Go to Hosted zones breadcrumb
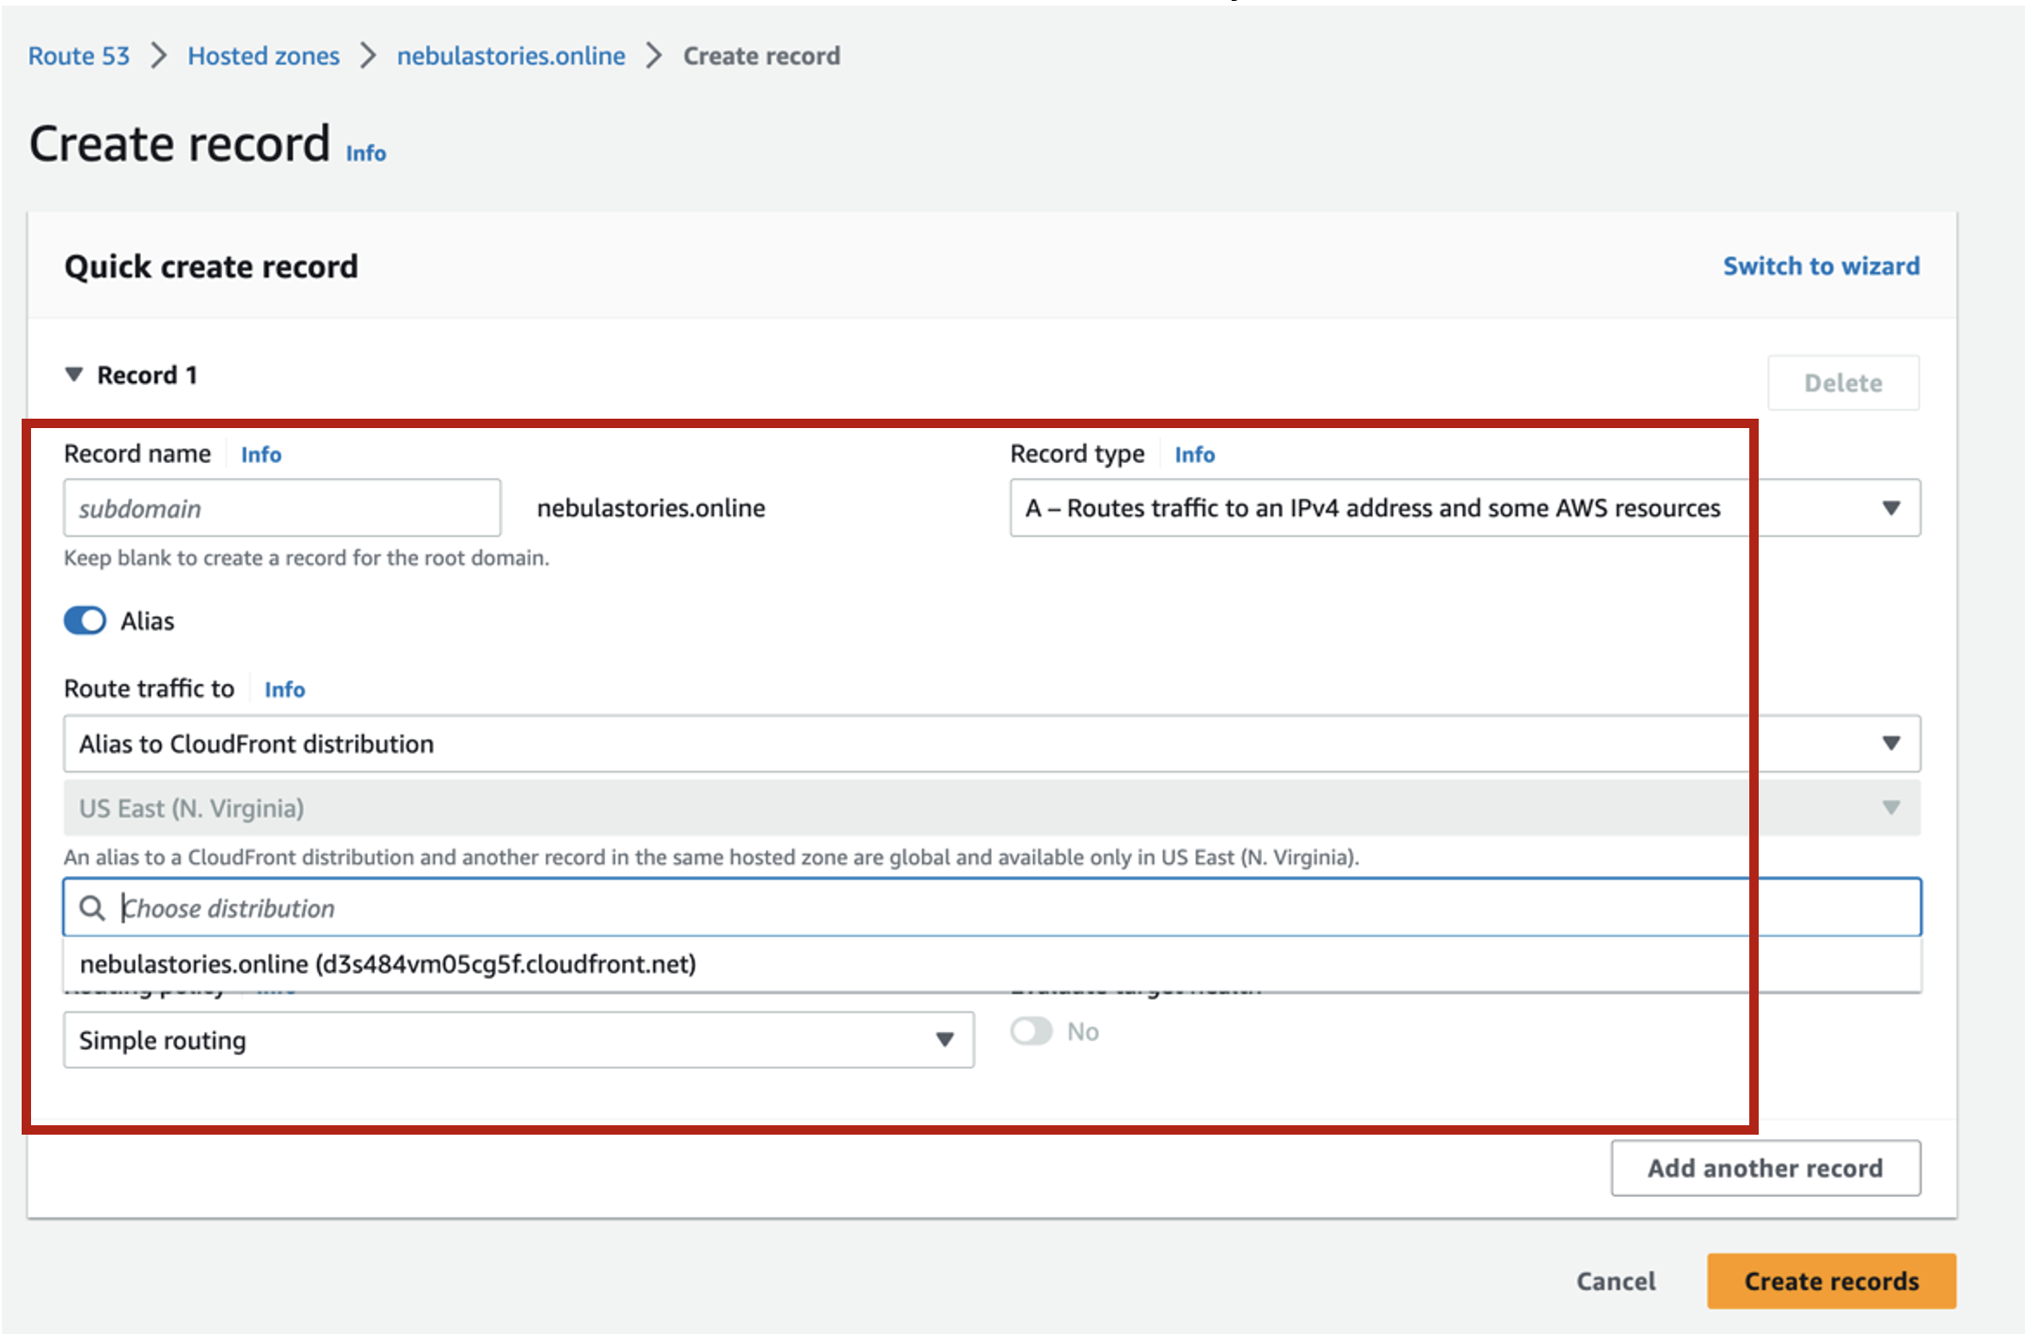 (263, 56)
